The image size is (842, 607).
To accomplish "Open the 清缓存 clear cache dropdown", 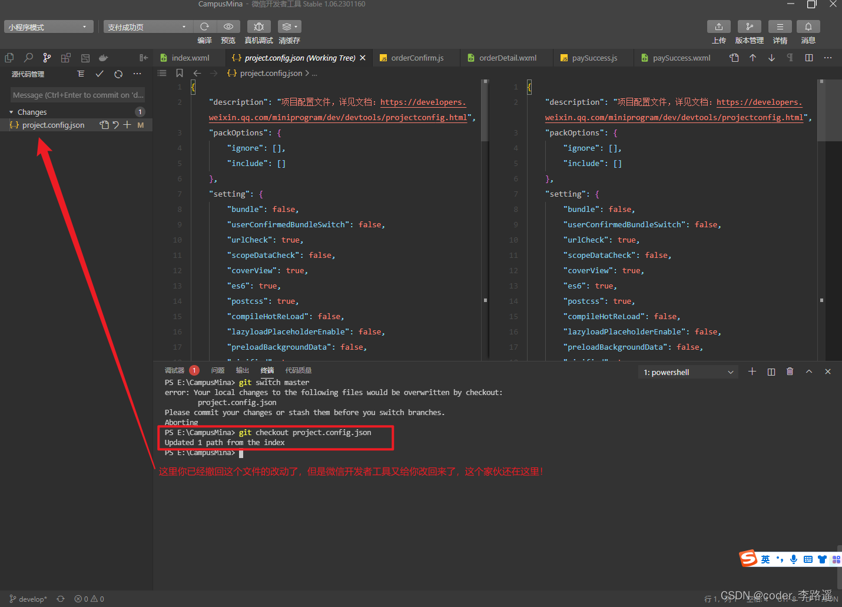I will point(289,26).
